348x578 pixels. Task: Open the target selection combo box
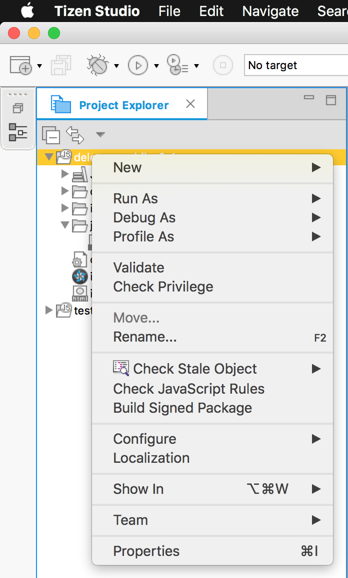click(295, 65)
